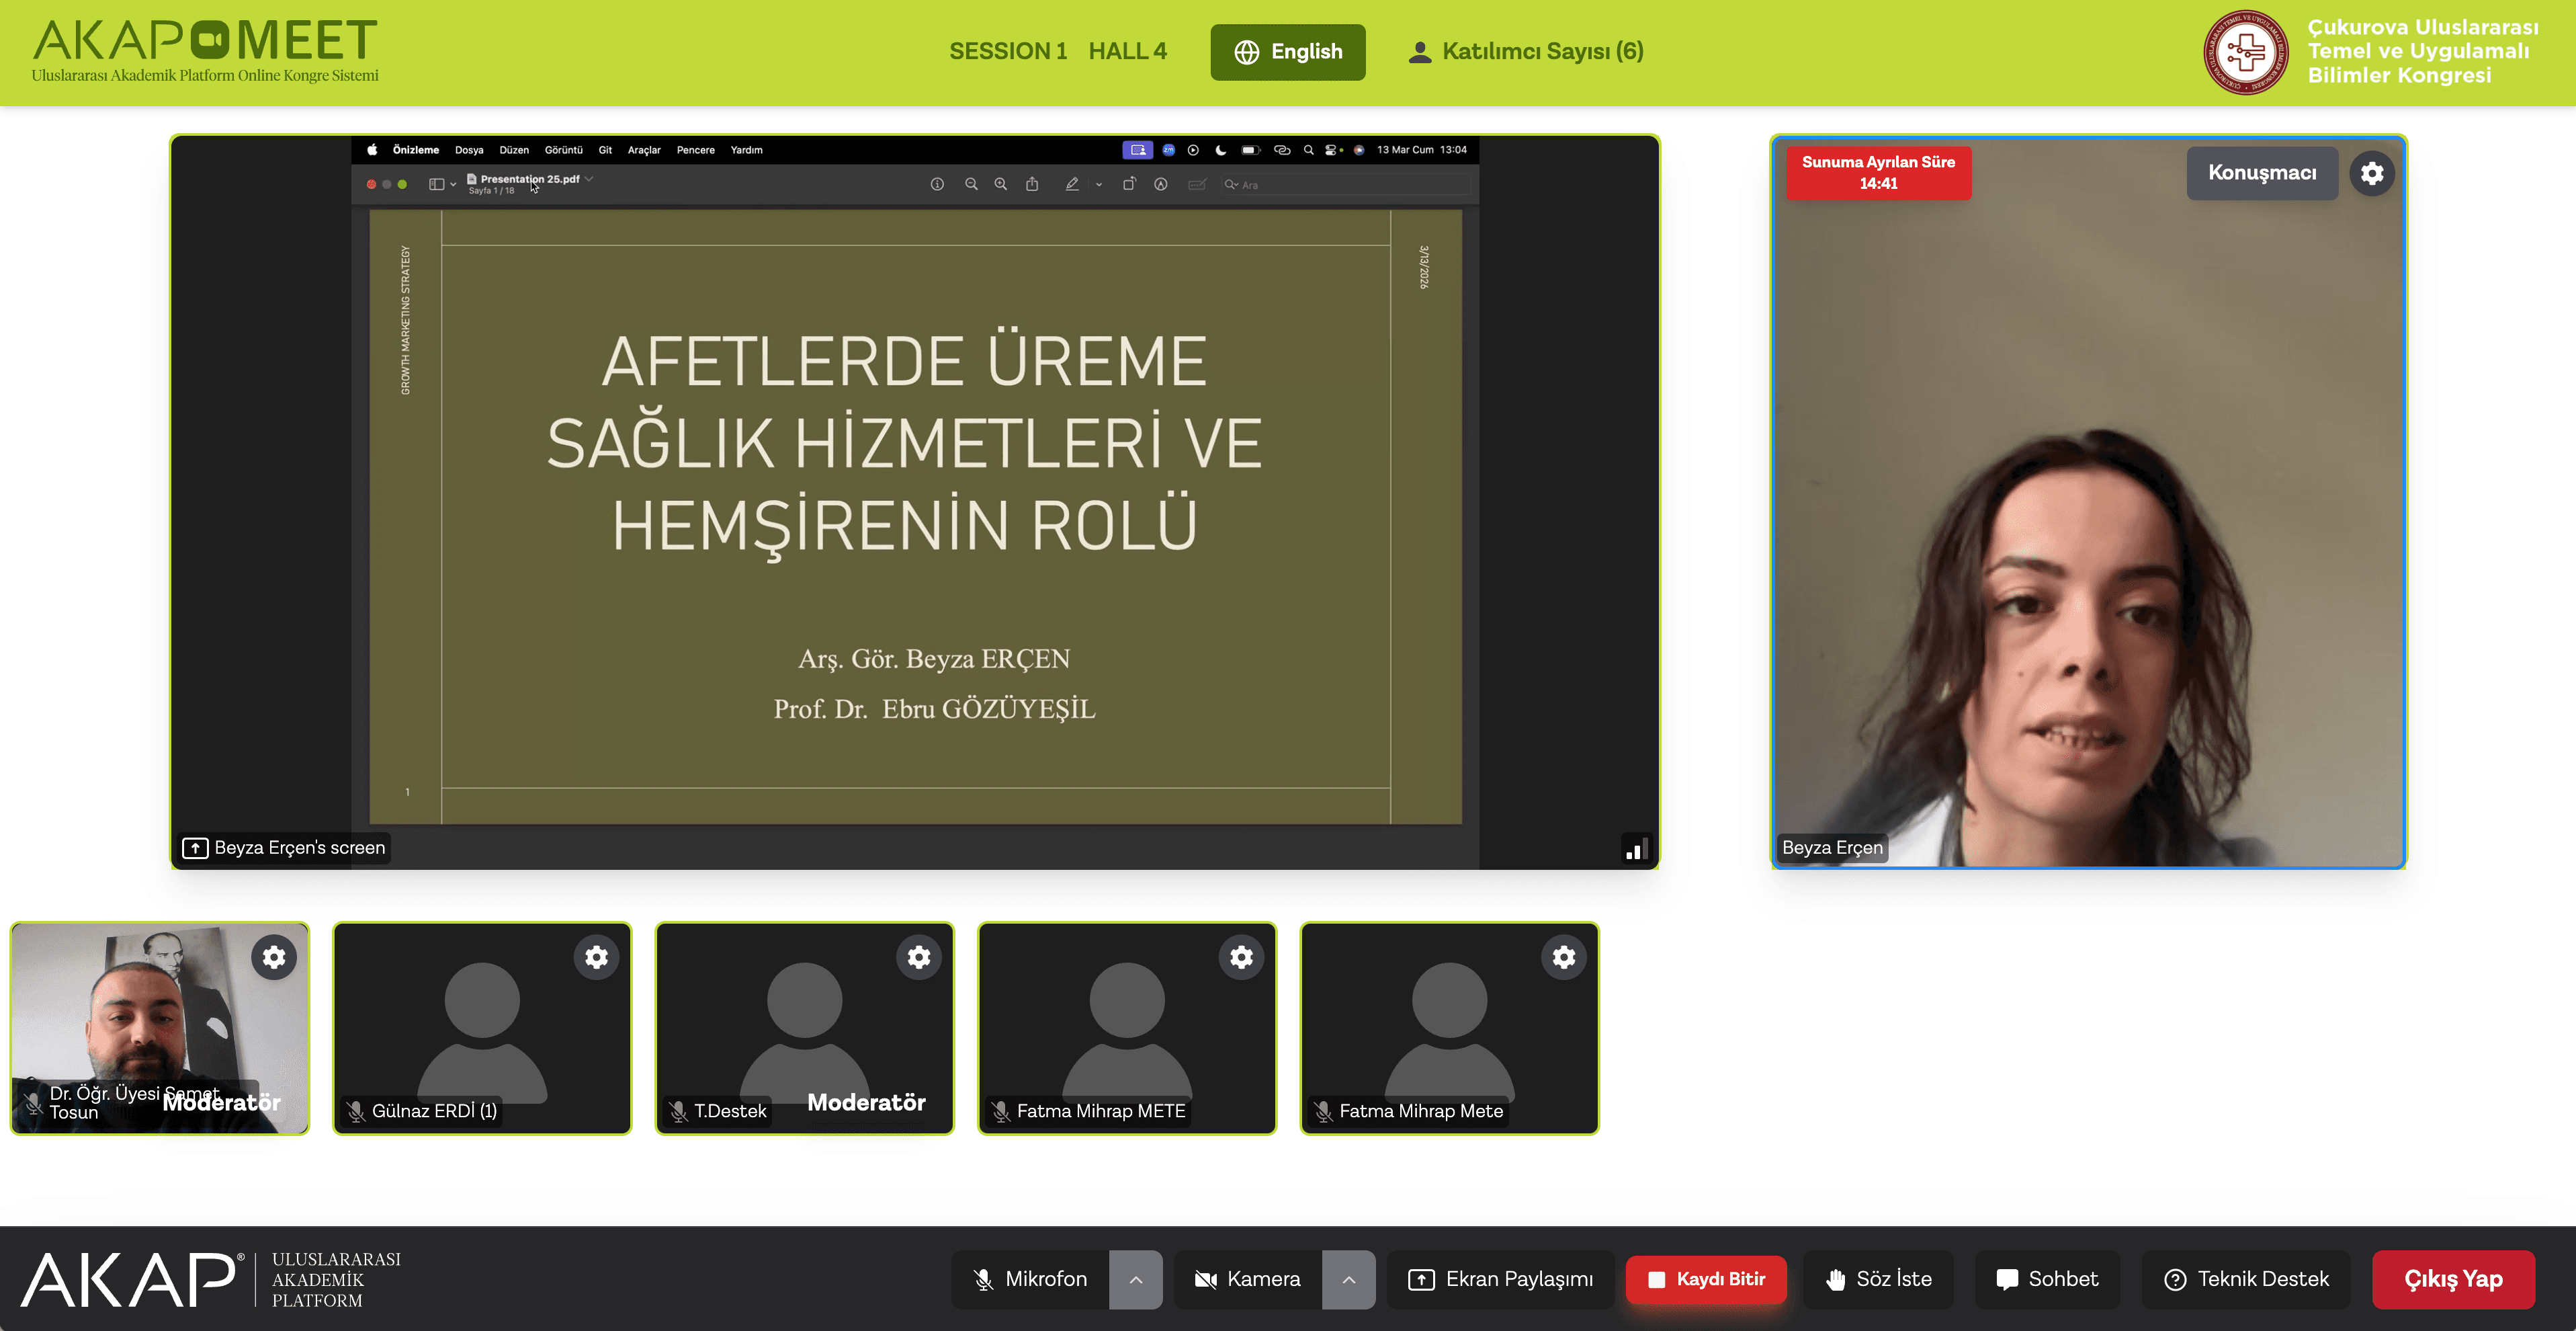Viewport: 2576px width, 1331px height.
Task: Open gear settings on Semet Tosun tile
Action: click(274, 957)
